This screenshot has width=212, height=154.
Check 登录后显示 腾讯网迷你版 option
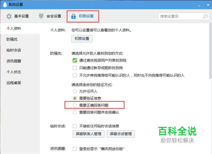(75, 149)
